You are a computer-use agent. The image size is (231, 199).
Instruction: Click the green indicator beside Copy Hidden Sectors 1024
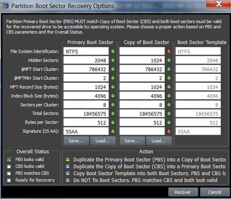point(169,60)
